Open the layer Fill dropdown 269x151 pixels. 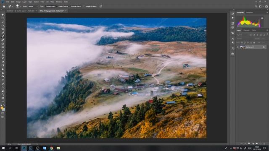[x=263, y=42]
